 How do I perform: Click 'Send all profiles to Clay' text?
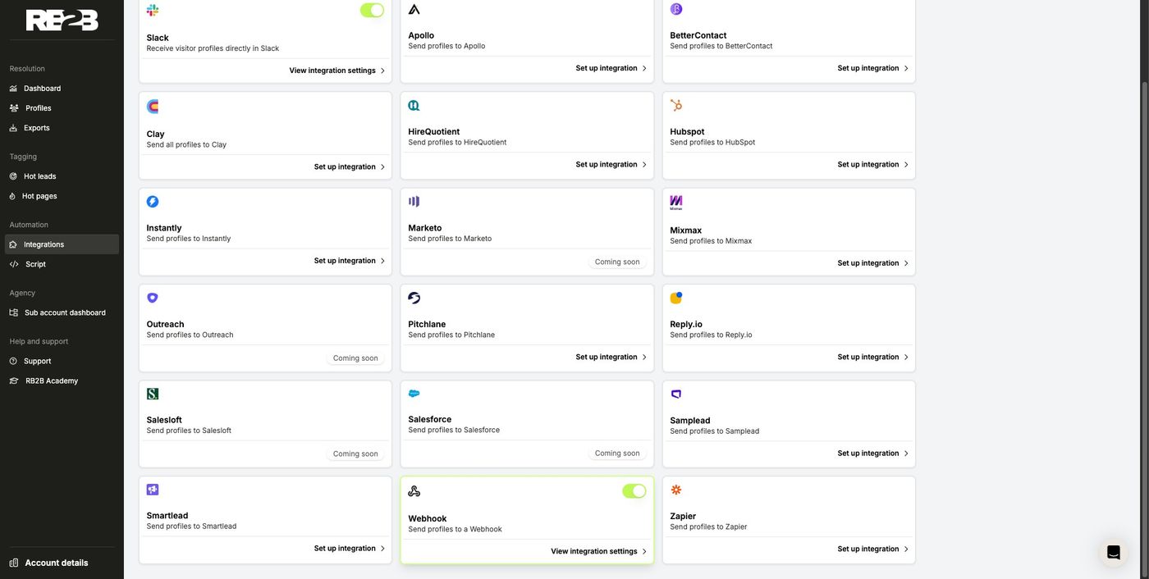(186, 144)
